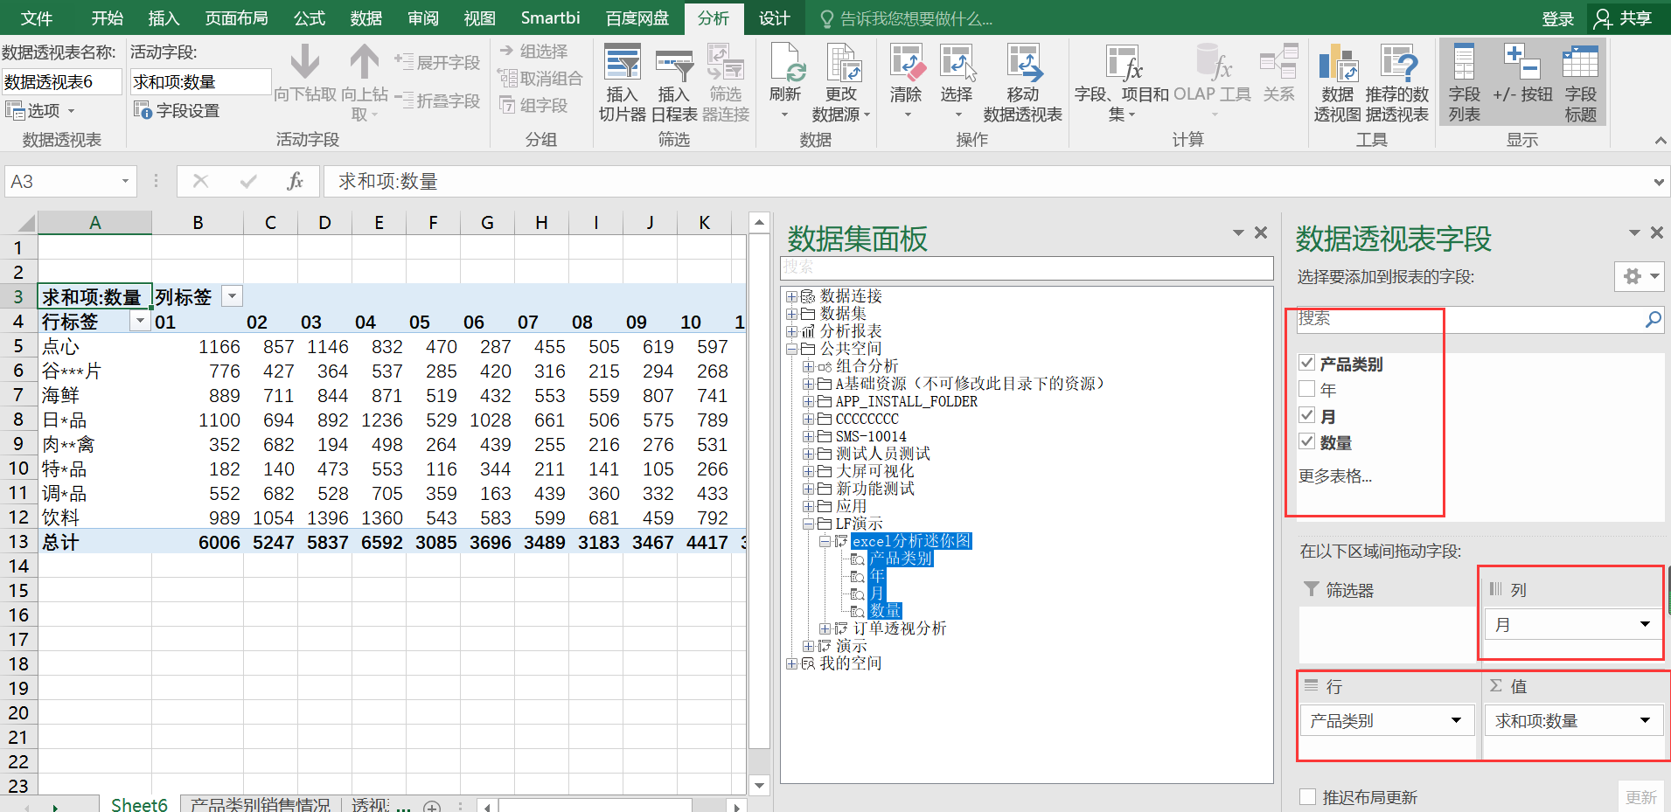This screenshot has width=1671, height=812.
Task: Click the 共享 (Share) button
Action: click(x=1624, y=18)
